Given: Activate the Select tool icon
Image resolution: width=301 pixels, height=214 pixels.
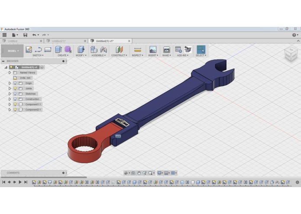Looking at the screenshot, I should coord(201,49).
